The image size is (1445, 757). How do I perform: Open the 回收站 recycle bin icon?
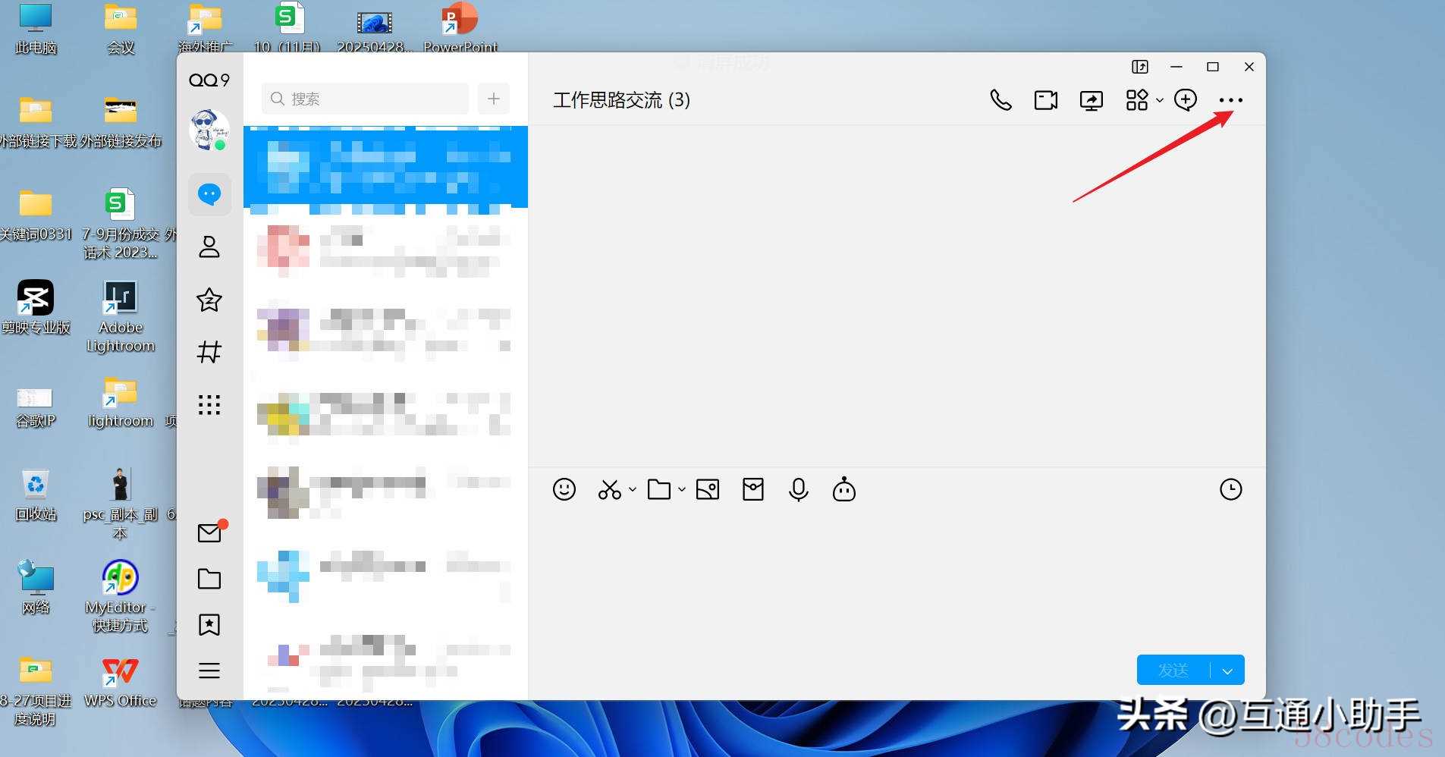click(x=36, y=495)
